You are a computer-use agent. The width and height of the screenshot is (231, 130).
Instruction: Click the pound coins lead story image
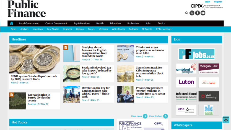click(35, 59)
